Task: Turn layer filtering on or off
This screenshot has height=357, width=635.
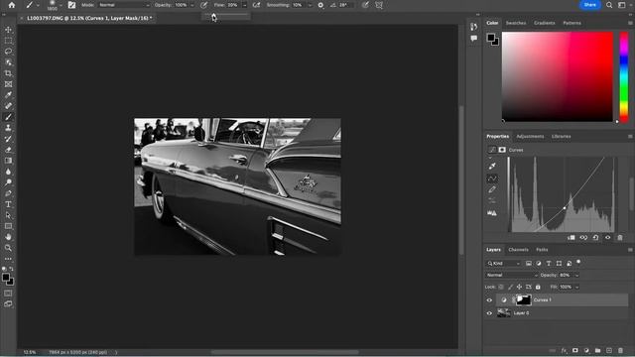Action: pos(578,262)
